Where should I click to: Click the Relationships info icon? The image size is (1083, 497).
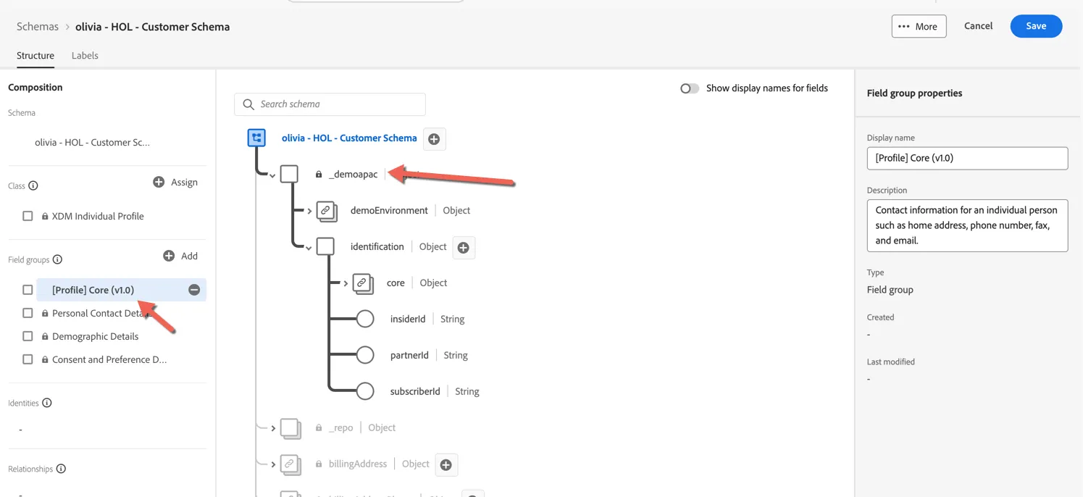click(61, 469)
